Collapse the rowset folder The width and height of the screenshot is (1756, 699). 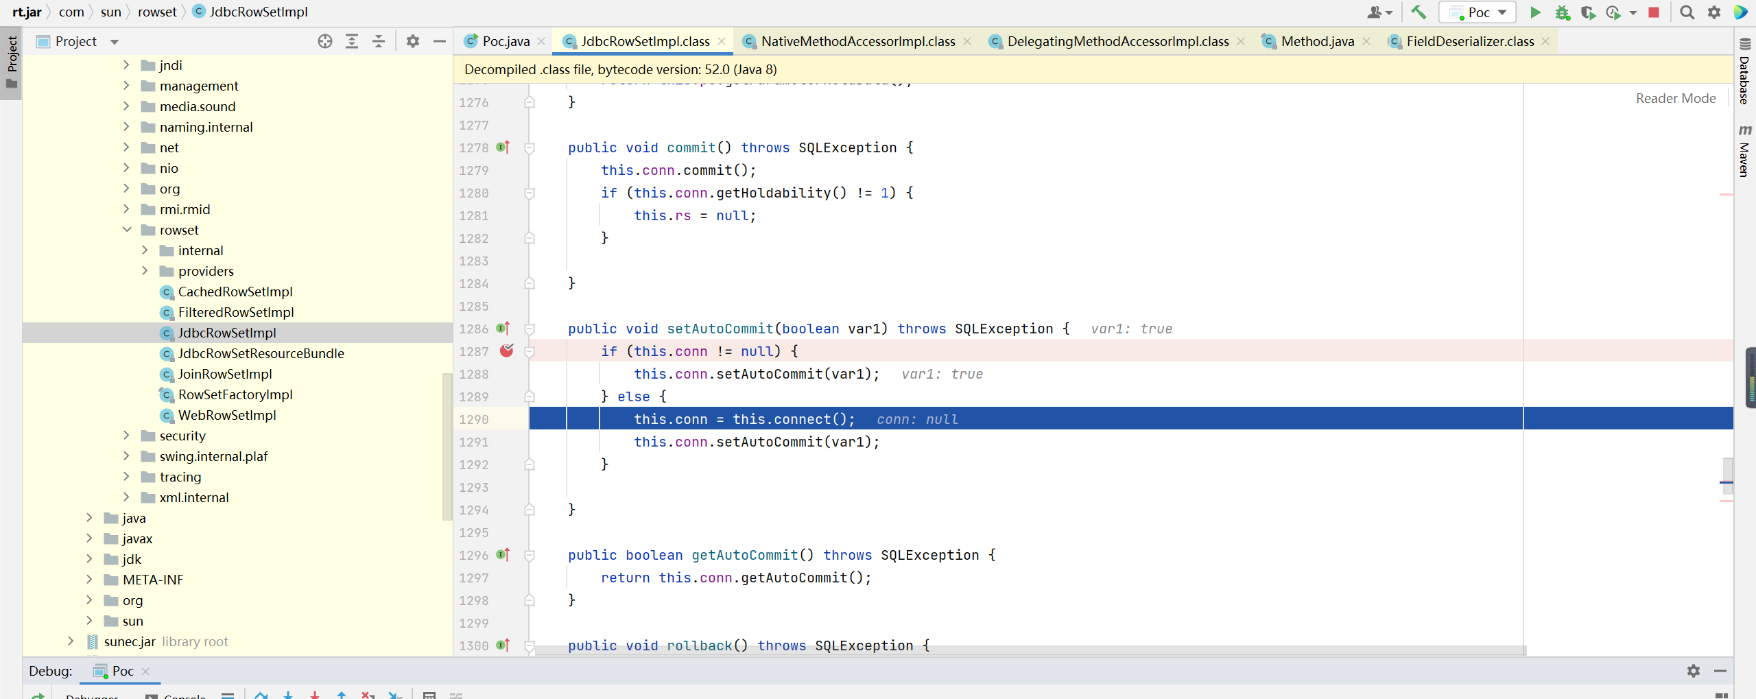point(126,229)
